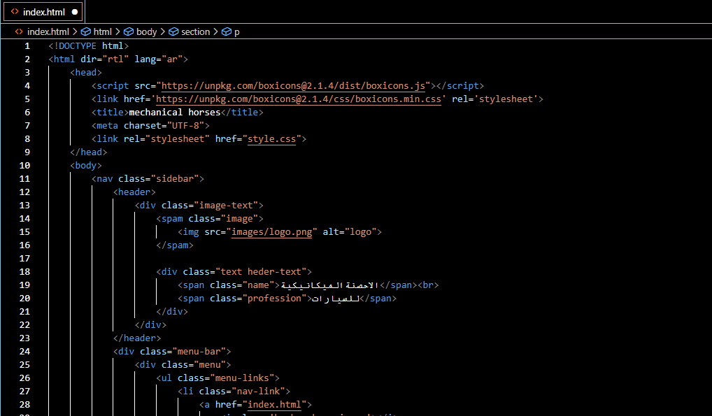The width and height of the screenshot is (712, 416).
Task: Follow the index.html href link on line 28
Action: click(x=274, y=405)
